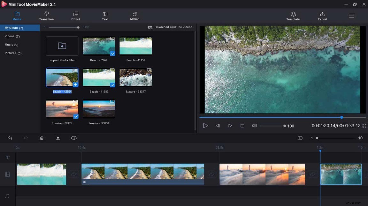Delete selection using the trash icon

click(42, 138)
